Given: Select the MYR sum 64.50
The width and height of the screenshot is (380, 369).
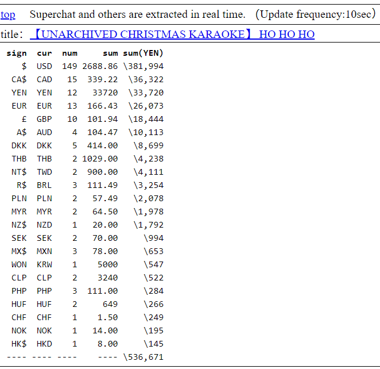Looking at the screenshot, I should [105, 212].
